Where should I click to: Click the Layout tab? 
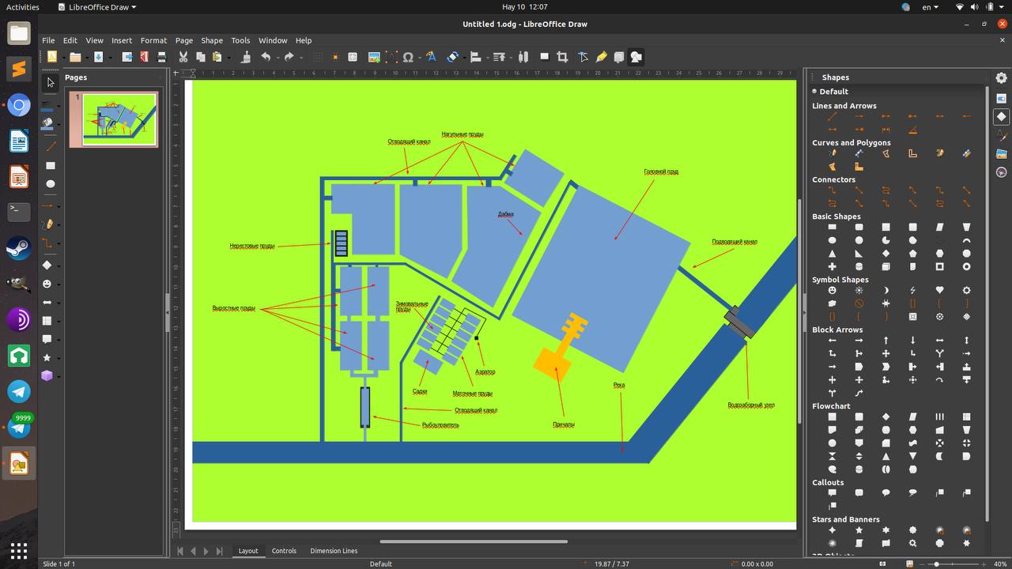(248, 551)
